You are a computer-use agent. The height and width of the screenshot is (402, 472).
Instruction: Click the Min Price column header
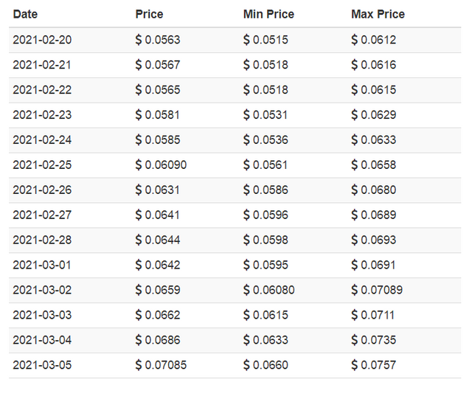coord(268,14)
